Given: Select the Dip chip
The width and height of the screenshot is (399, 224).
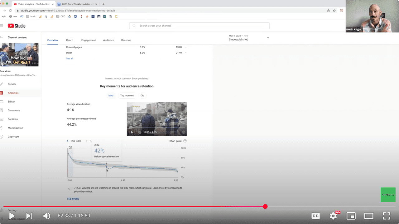Looking at the screenshot, I should [x=142, y=96].
